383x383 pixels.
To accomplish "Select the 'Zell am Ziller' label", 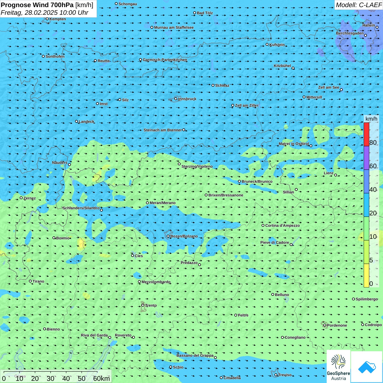I will [x=247, y=105].
